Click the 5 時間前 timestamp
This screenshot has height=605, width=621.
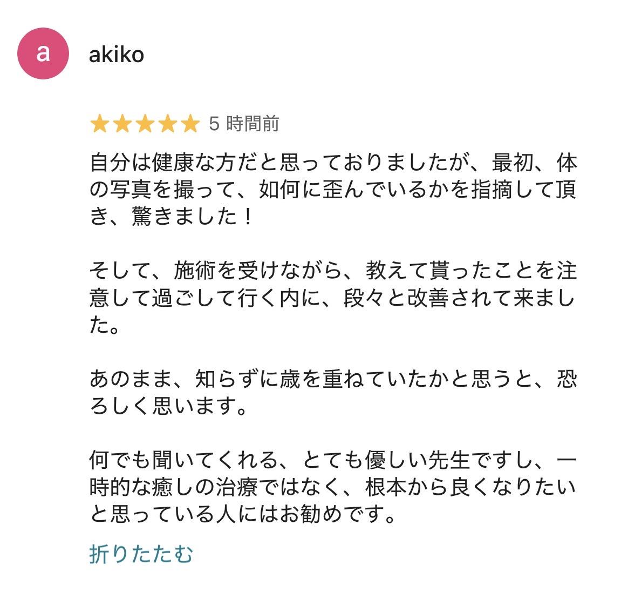pos(244,124)
